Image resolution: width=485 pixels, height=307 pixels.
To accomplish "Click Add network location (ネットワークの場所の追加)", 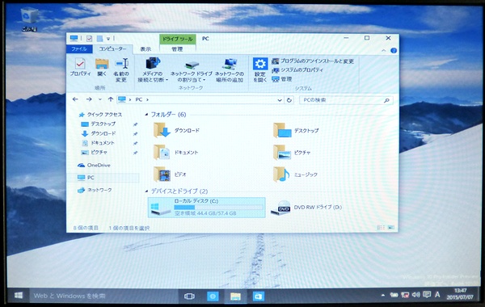I will coord(230,70).
